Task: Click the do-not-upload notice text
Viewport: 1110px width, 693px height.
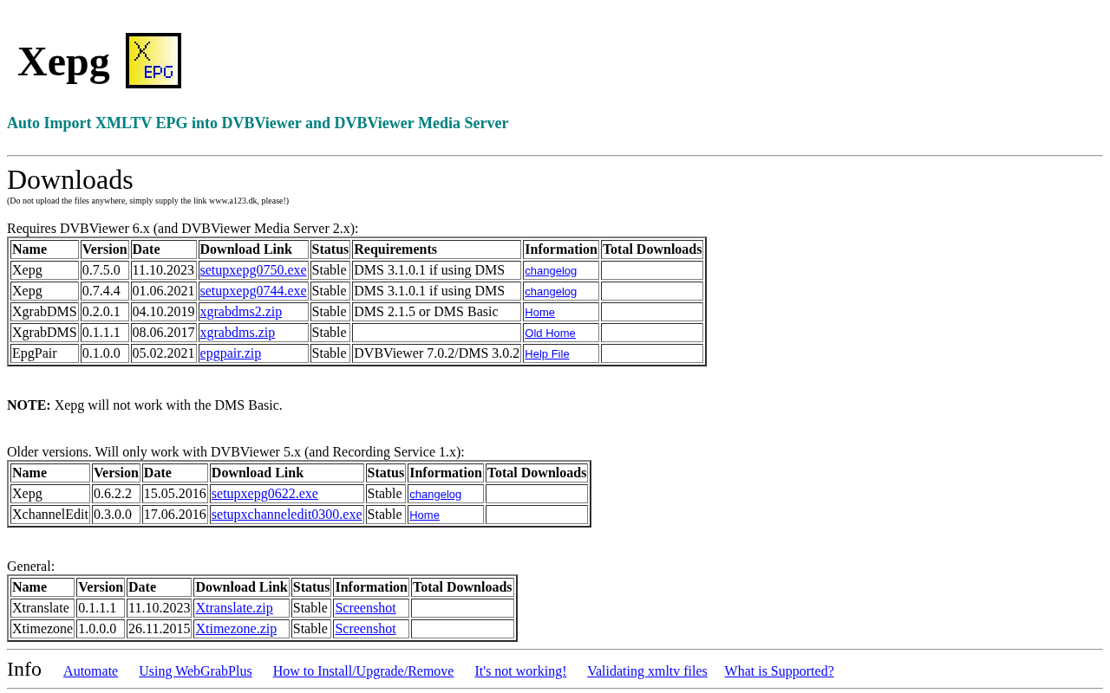Action: (x=148, y=201)
